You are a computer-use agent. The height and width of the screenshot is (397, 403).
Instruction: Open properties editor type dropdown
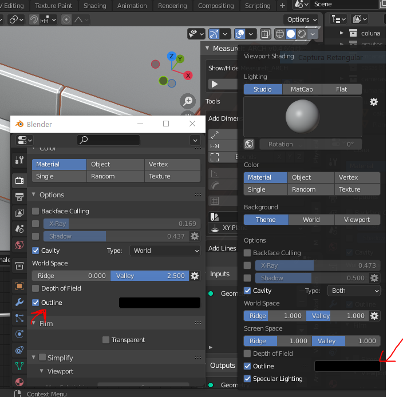pyautogui.click(x=25, y=140)
